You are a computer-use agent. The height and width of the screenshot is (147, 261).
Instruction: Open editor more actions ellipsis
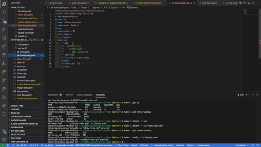257,3
